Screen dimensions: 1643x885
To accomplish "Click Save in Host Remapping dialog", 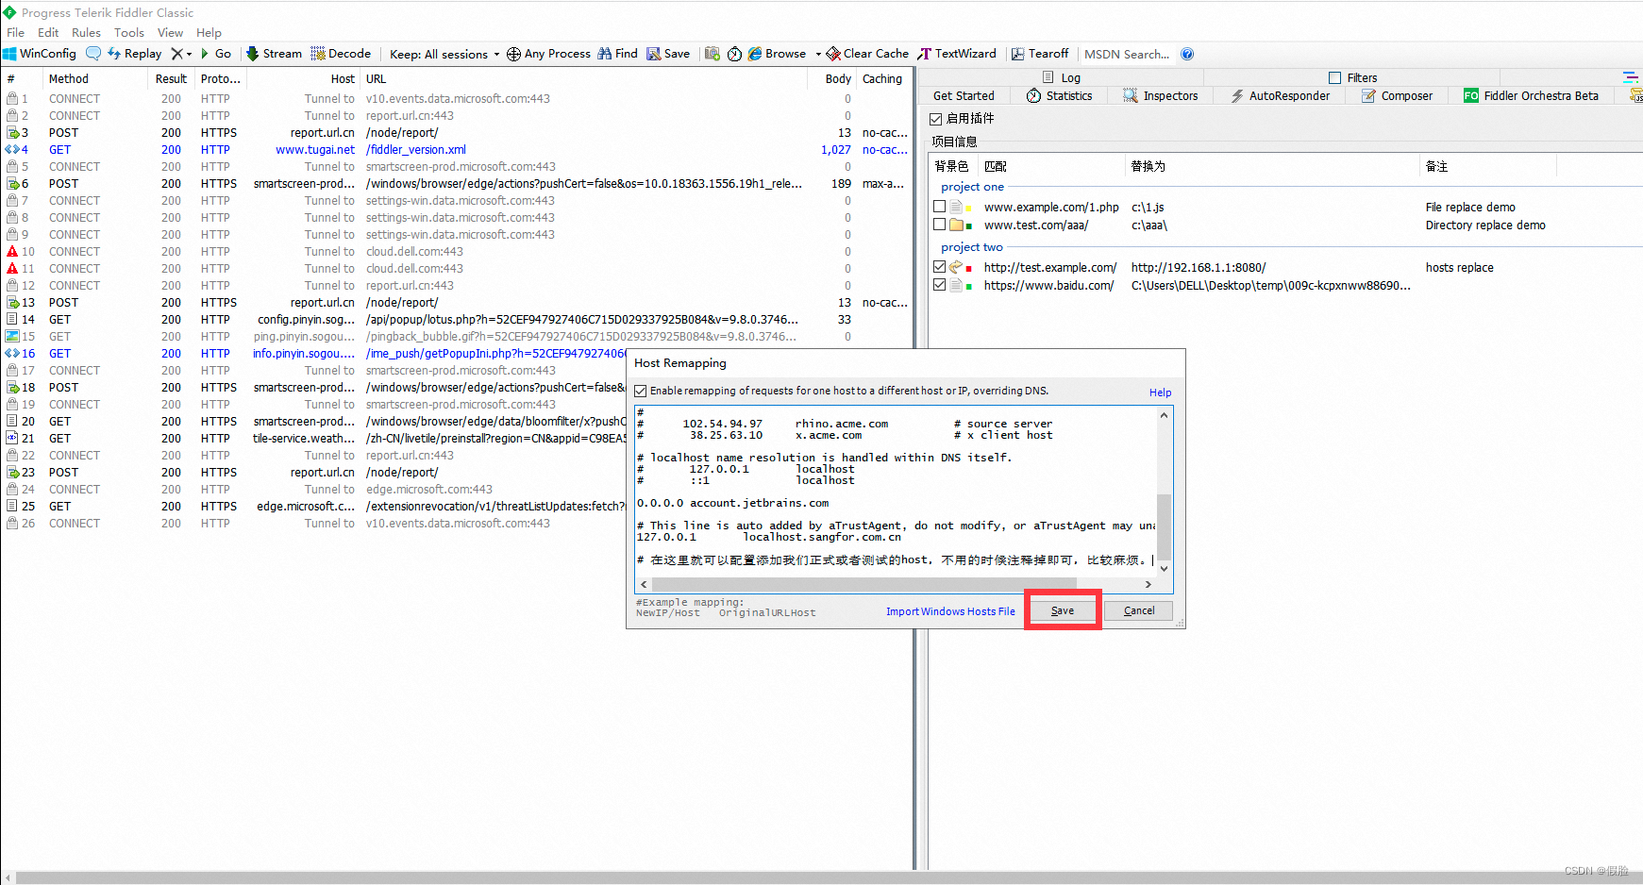I will (x=1063, y=610).
